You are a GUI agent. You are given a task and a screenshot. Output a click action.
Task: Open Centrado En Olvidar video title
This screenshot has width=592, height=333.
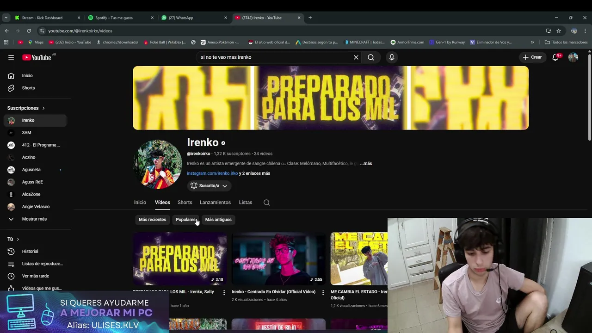[x=273, y=292]
